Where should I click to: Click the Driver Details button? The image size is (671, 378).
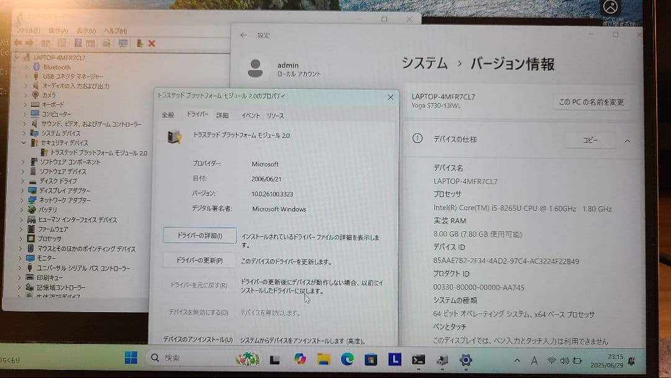coord(199,235)
